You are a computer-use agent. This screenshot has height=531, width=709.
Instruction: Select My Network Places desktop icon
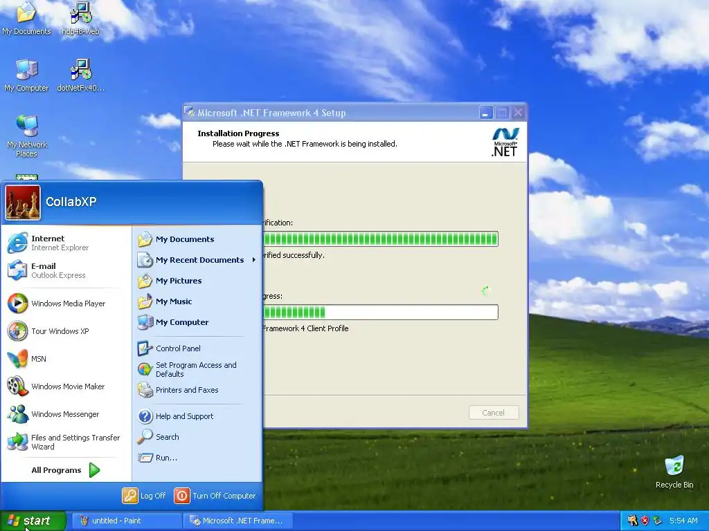(x=27, y=136)
